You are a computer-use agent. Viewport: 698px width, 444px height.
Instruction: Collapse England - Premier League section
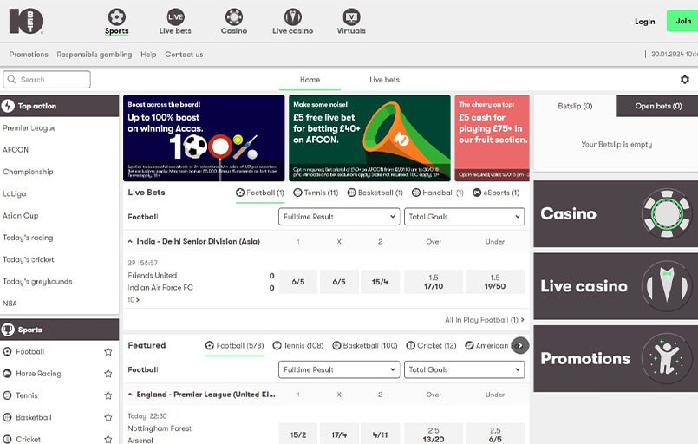[x=130, y=395]
